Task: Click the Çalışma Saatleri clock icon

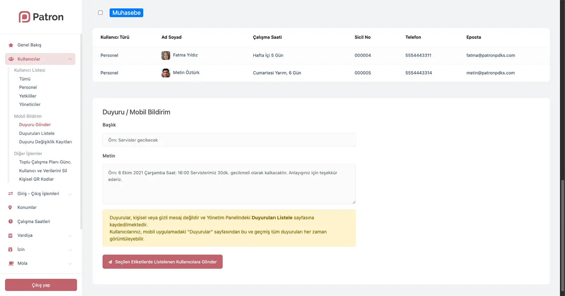Action: point(11,221)
